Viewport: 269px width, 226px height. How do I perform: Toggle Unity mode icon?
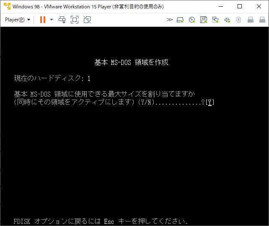click(87, 20)
